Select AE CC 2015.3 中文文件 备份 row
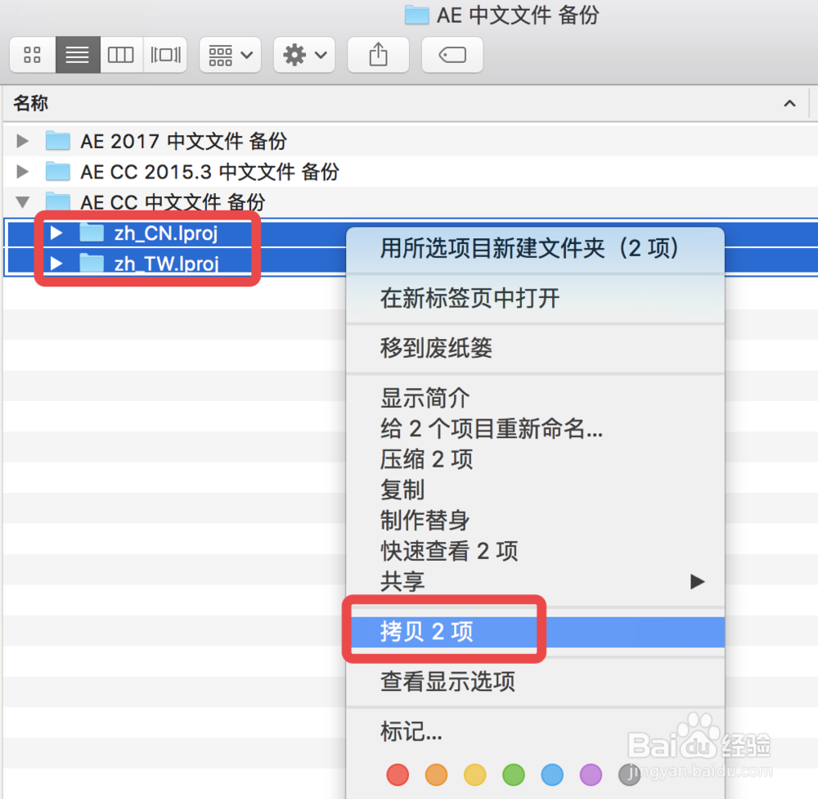The image size is (818, 799). point(409,171)
